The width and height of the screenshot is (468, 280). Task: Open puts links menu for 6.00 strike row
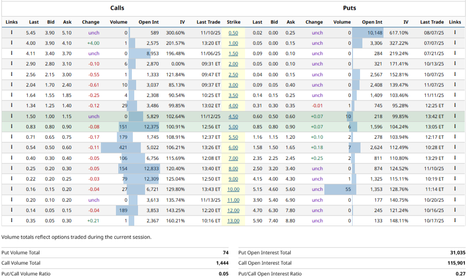455,148
